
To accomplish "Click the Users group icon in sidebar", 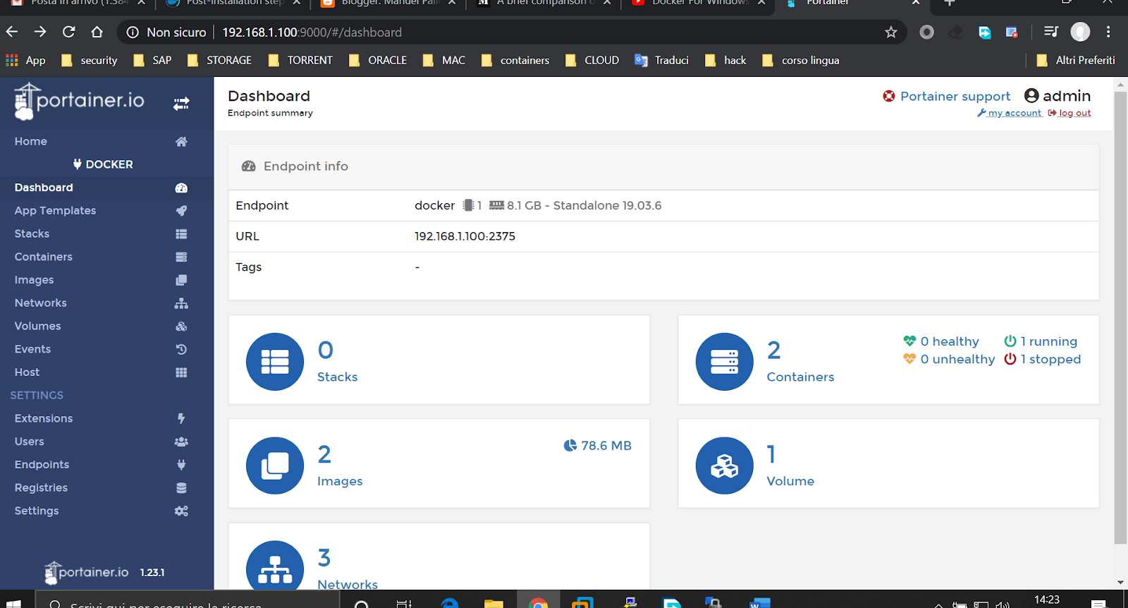I will (x=181, y=442).
